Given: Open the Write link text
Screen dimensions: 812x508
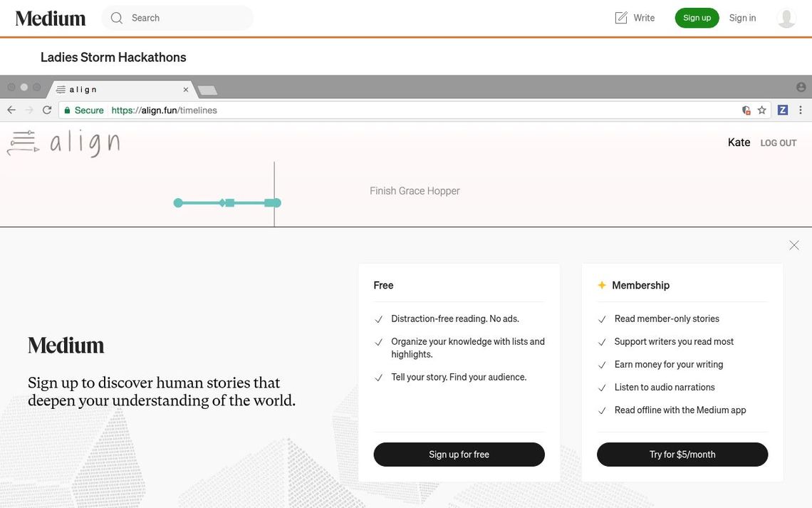Looking at the screenshot, I should (x=644, y=18).
